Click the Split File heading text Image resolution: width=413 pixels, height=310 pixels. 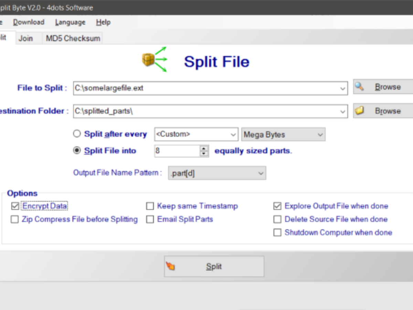point(217,62)
